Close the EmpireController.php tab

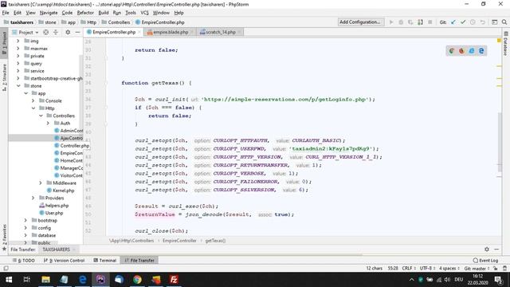click(140, 32)
